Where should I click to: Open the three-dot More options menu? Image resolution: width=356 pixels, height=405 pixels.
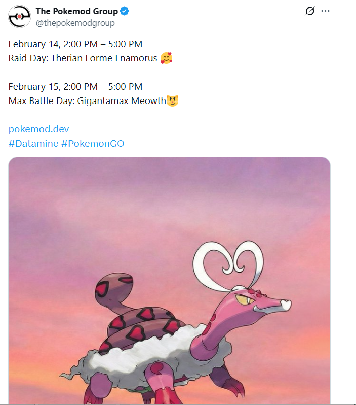point(326,11)
